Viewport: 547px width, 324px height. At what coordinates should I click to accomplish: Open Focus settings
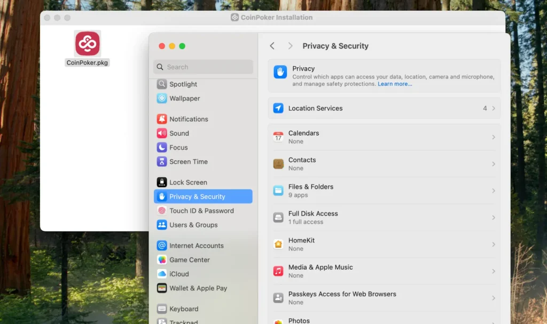(x=178, y=147)
